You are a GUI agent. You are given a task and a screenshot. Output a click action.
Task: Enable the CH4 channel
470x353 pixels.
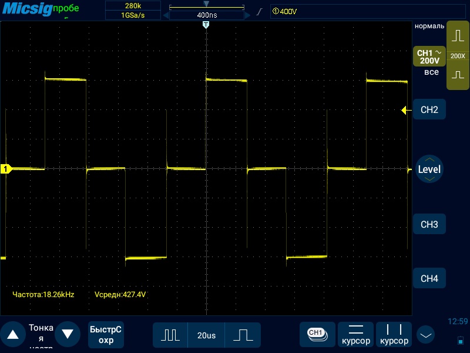pos(429,278)
